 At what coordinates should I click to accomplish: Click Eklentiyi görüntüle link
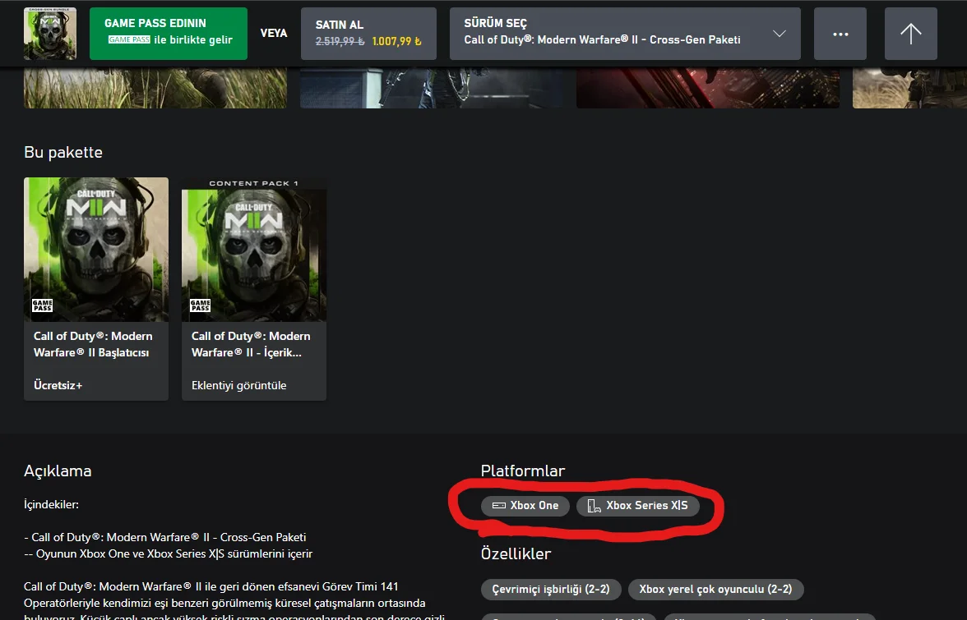238,385
